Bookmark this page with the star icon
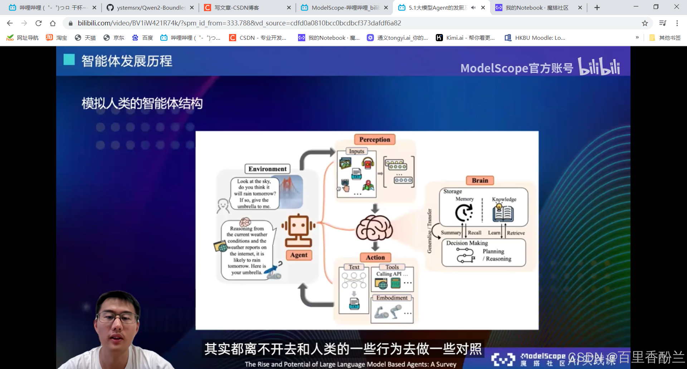Screen dimensions: 687x369 click(x=645, y=23)
